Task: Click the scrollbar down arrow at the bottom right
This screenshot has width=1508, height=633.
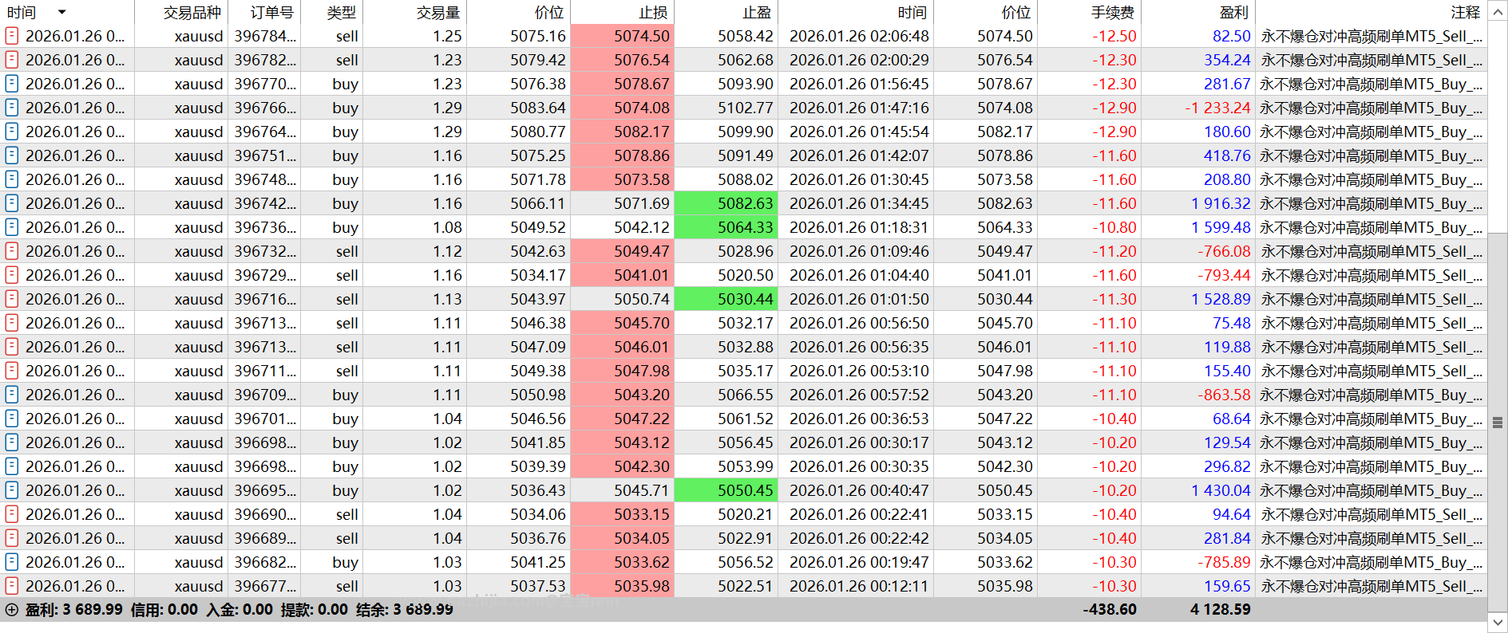Action: click(1498, 622)
